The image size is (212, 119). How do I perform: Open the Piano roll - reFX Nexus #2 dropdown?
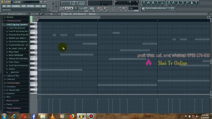75,14
